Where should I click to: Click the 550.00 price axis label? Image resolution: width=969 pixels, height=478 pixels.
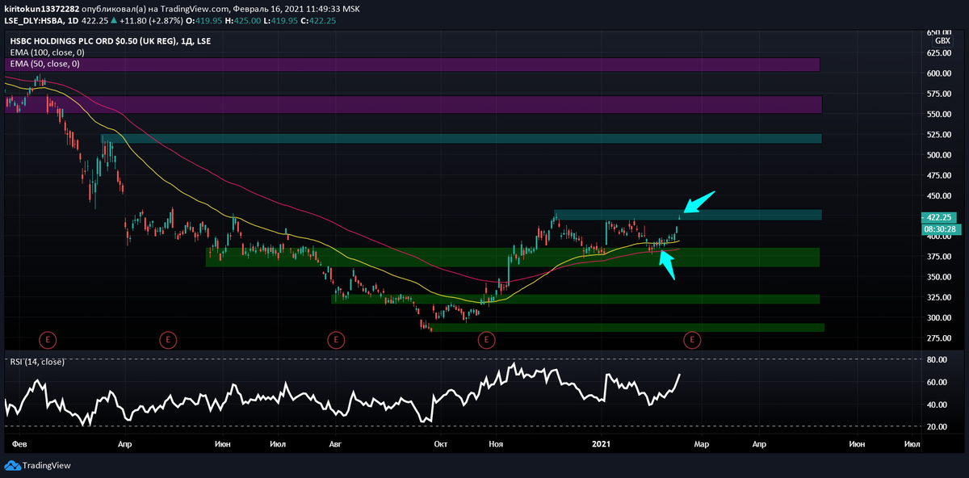pos(938,114)
